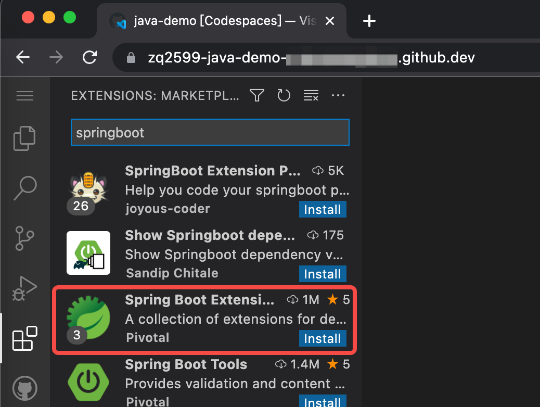Open the Extensions view icon
Viewport: 540px width, 407px height.
(x=25, y=338)
